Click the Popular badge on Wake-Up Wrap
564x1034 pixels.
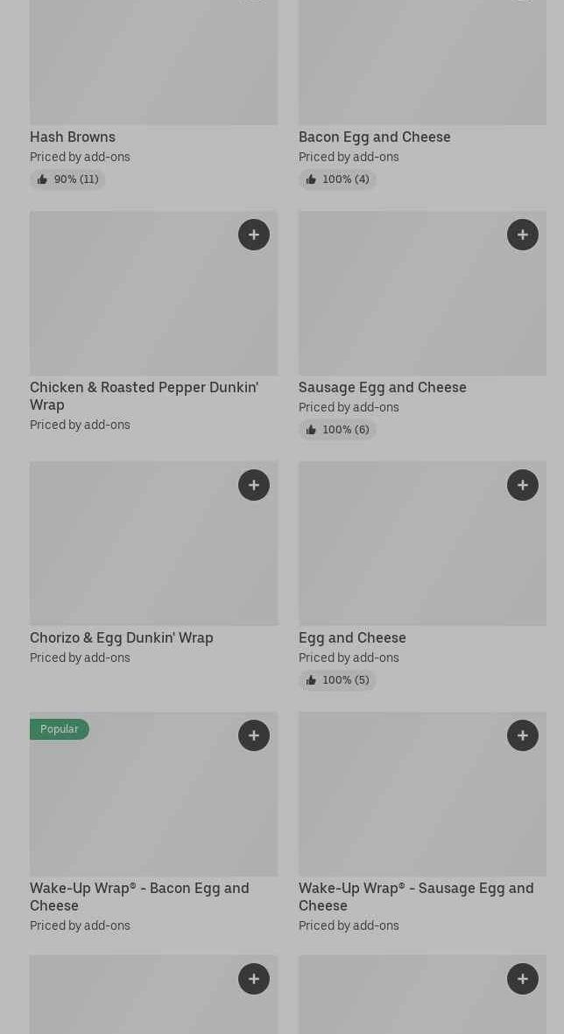60,729
